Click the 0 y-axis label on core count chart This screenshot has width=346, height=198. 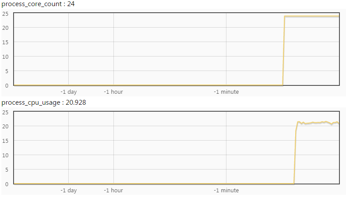tap(7, 85)
